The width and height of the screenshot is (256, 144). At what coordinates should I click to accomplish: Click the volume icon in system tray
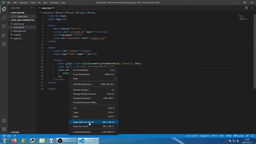coord(238,141)
